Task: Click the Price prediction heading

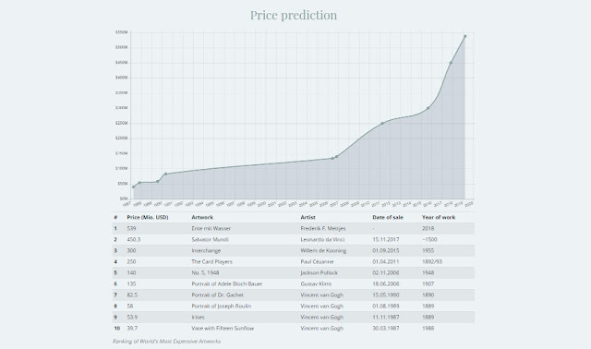Action: (x=294, y=15)
